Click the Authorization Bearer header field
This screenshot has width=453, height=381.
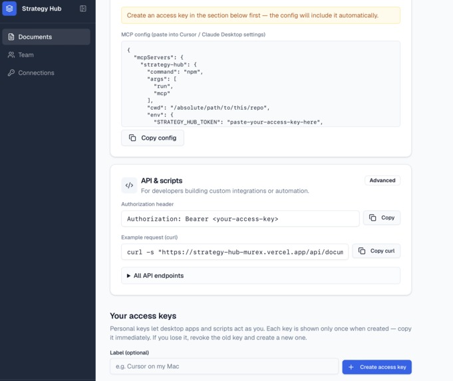click(240, 219)
